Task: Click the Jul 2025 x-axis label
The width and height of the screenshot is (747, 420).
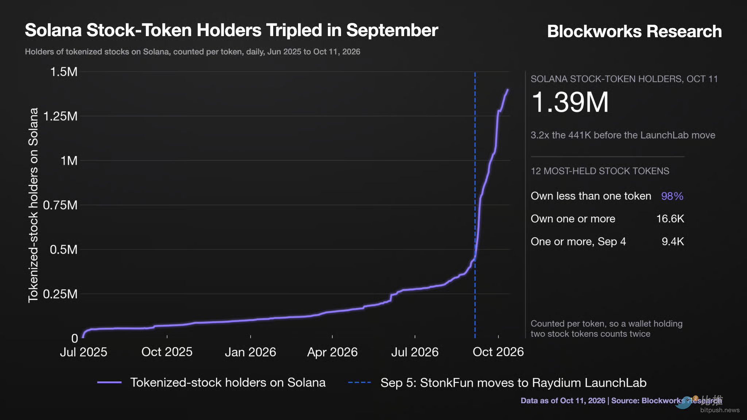Action: 84,352
